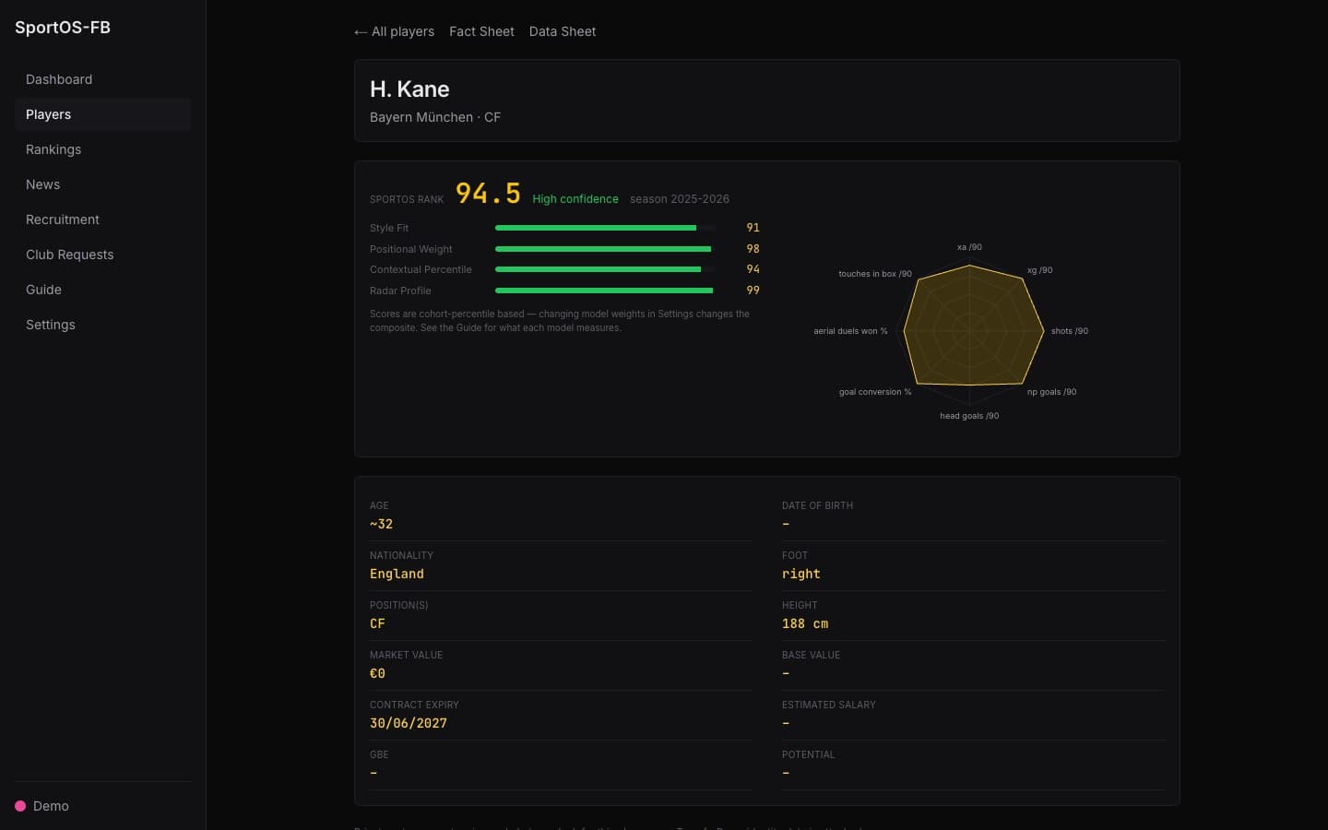
Task: Click the Radar Profile score 99
Action: click(x=753, y=290)
